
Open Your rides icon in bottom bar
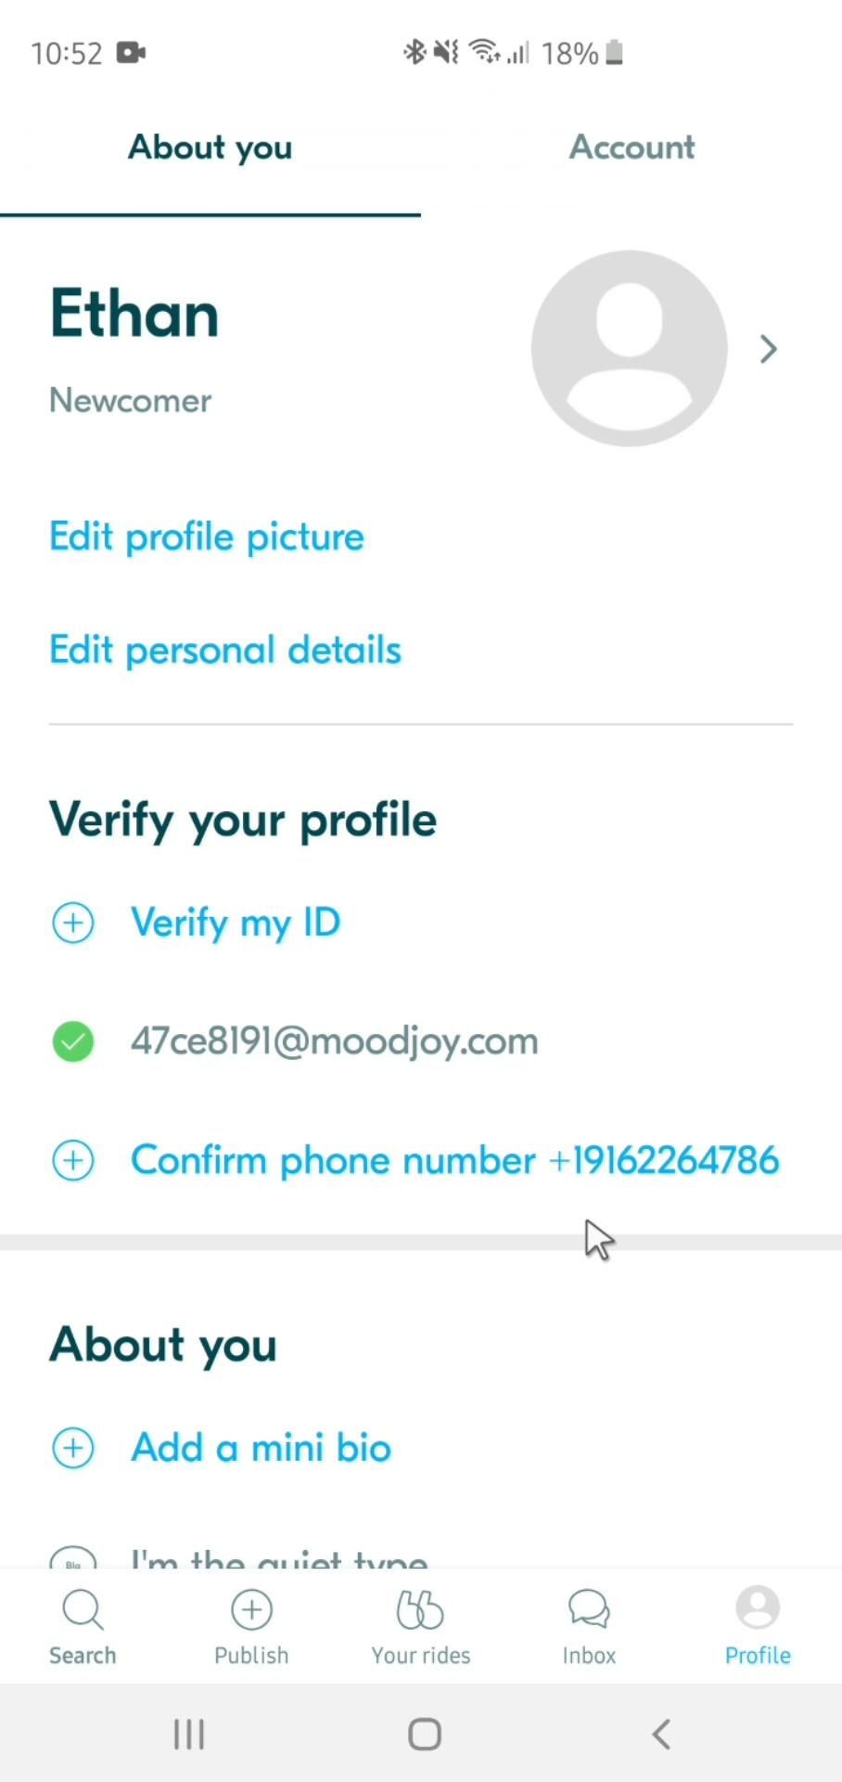pyautogui.click(x=420, y=1610)
